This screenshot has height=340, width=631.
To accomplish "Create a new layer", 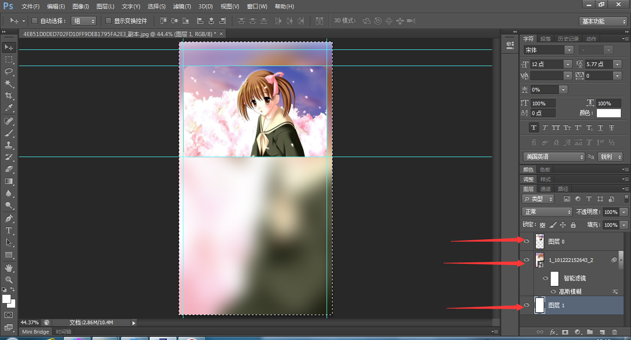I will pyautogui.click(x=602, y=332).
